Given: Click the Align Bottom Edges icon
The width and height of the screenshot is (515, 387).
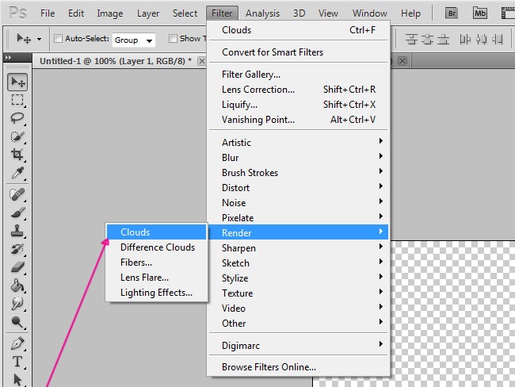Looking at the screenshot, I should [443, 39].
